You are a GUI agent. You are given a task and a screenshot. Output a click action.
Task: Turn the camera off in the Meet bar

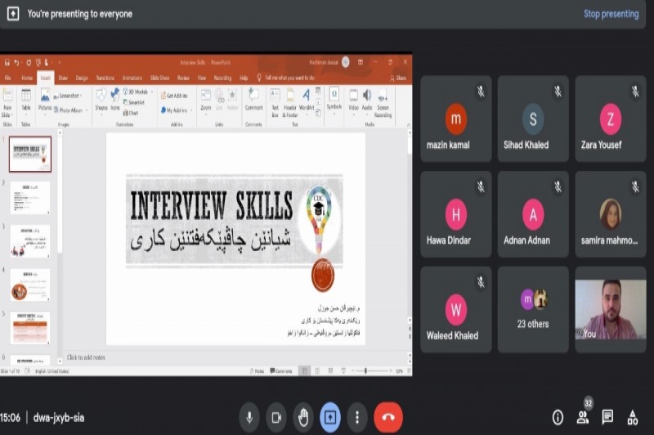click(x=276, y=417)
